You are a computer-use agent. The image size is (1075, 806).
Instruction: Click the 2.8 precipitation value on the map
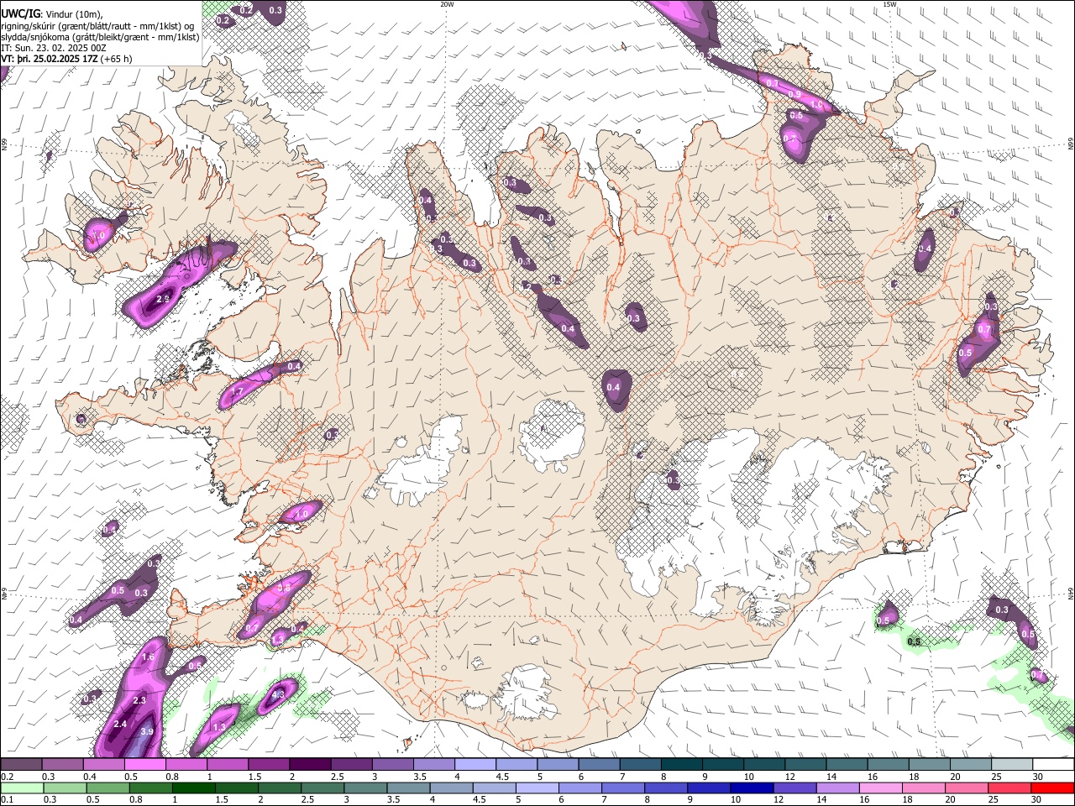tap(164, 298)
